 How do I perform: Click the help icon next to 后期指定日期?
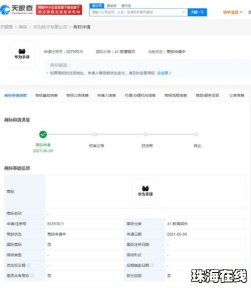(x=152, y=265)
